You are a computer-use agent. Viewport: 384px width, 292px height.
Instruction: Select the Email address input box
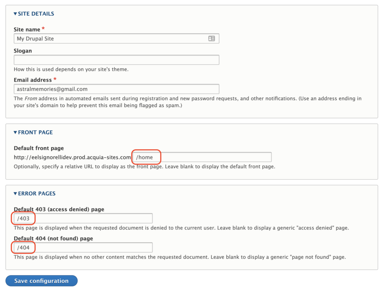[x=117, y=89]
